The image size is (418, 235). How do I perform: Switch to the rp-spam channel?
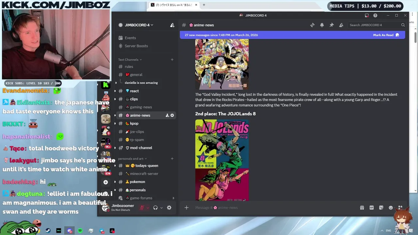point(146,140)
